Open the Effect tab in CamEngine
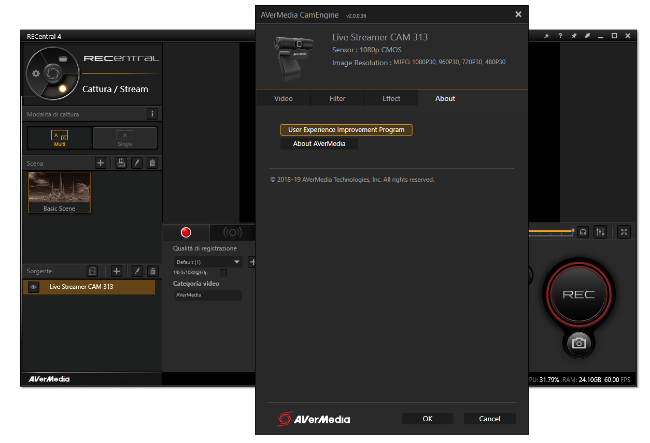The image size is (650, 443). pos(391,98)
